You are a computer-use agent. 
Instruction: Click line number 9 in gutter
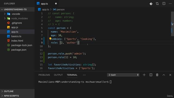click(x=42, y=43)
